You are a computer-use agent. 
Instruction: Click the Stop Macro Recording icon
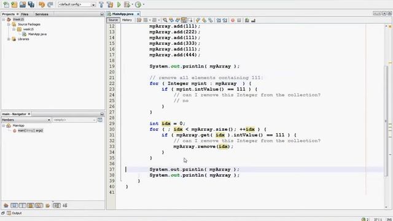[239, 20]
